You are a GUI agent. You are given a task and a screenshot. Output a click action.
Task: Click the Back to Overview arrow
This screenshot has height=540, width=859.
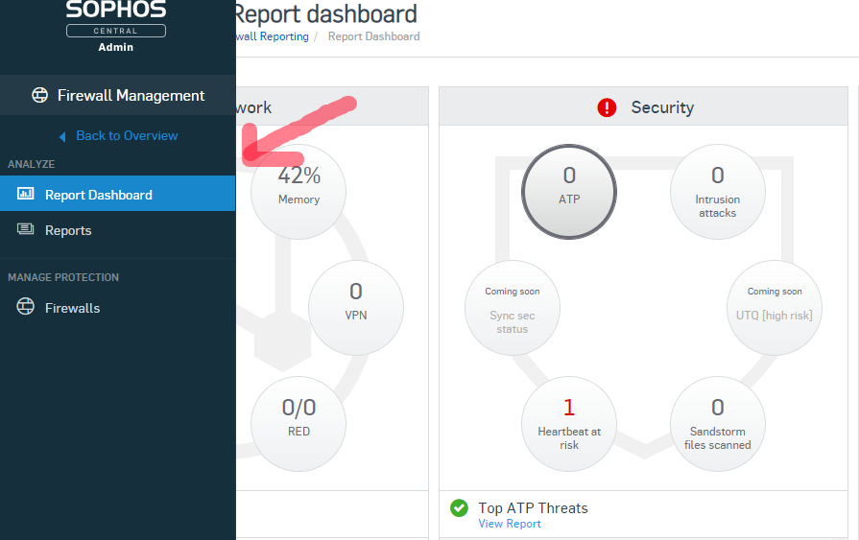pos(62,136)
